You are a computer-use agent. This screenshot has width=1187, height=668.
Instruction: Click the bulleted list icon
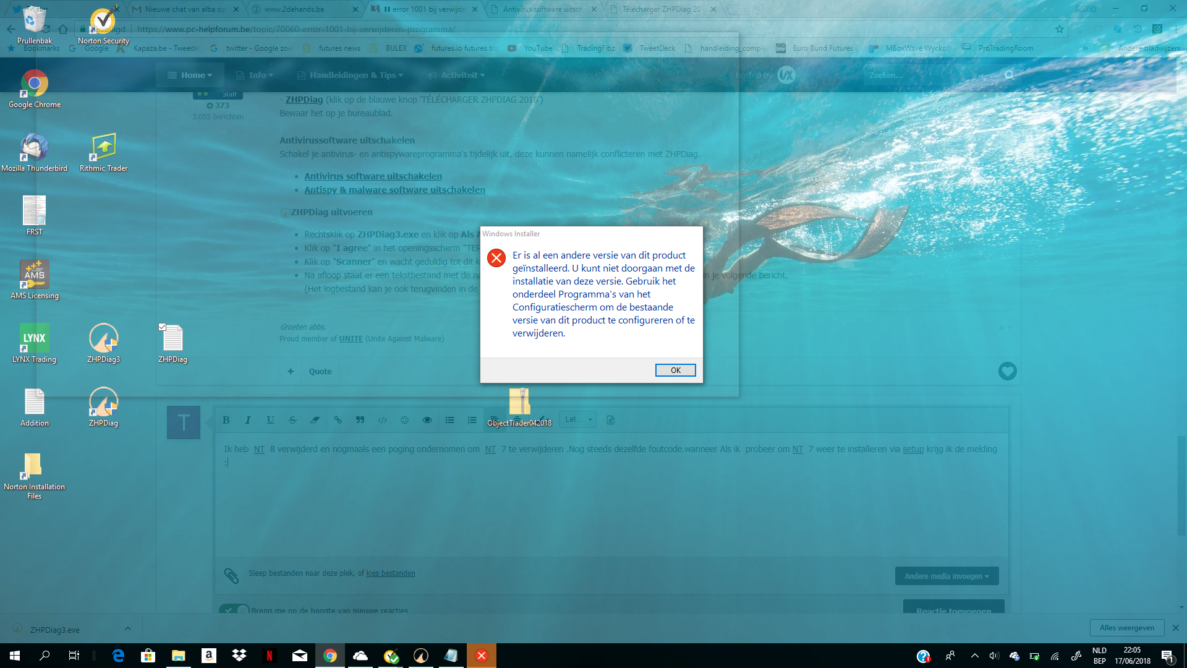pyautogui.click(x=449, y=420)
